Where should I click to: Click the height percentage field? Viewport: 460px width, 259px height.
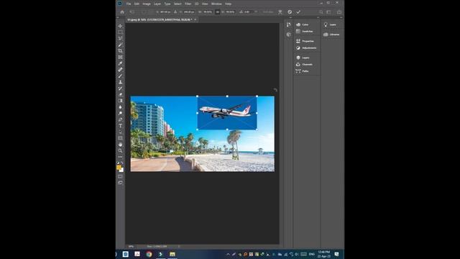point(230,12)
